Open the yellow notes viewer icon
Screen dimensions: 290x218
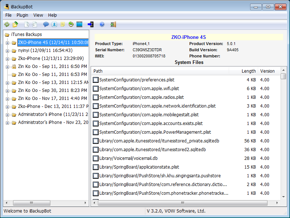click(x=62, y=24)
